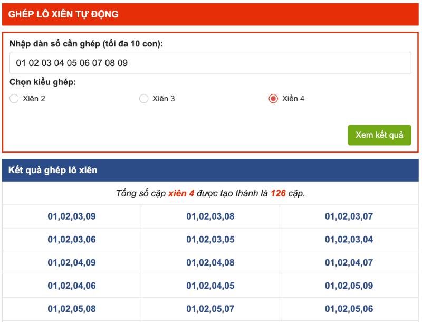
Task: Click the GHÉP LÔ XIÊN TỰ ĐỘNG title bar
Action: pyautogui.click(x=63, y=14)
